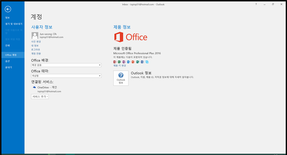Click the Microsoft Office Professional Plus 2016 text
The image size is (287, 155).
[x=137, y=53]
